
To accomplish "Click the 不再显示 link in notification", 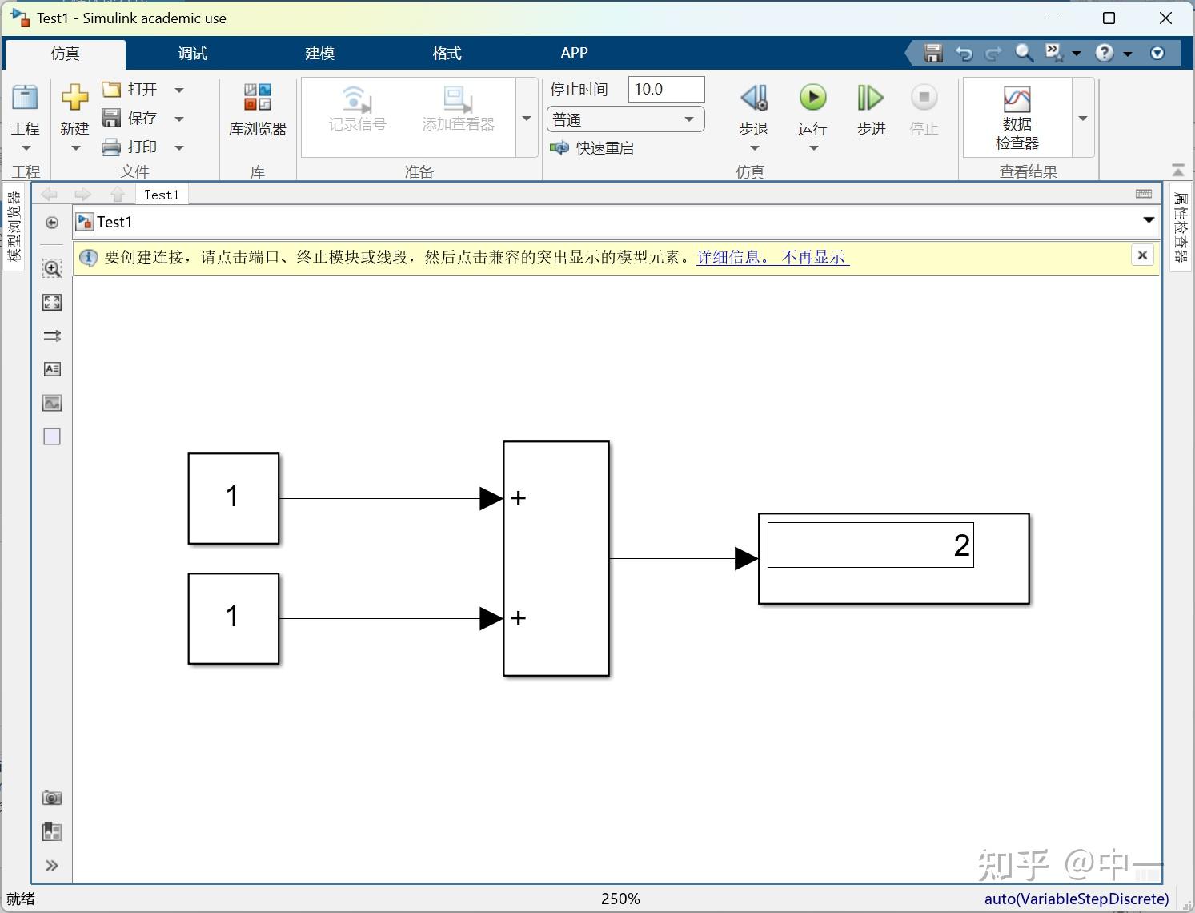I will (x=814, y=257).
